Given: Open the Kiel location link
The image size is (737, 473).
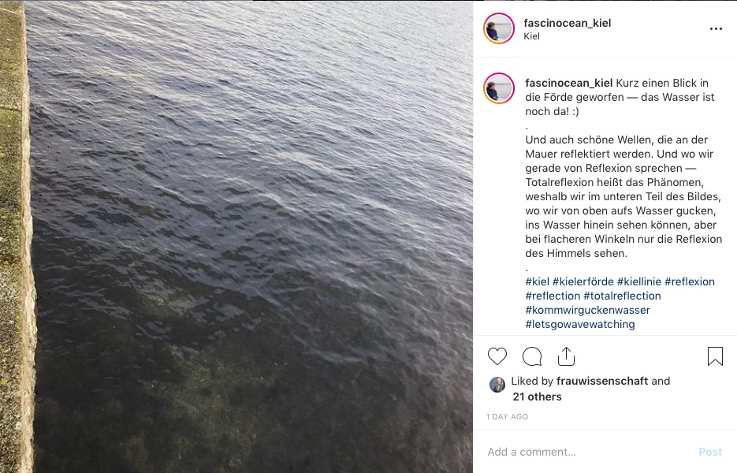Looking at the screenshot, I should tap(531, 36).
